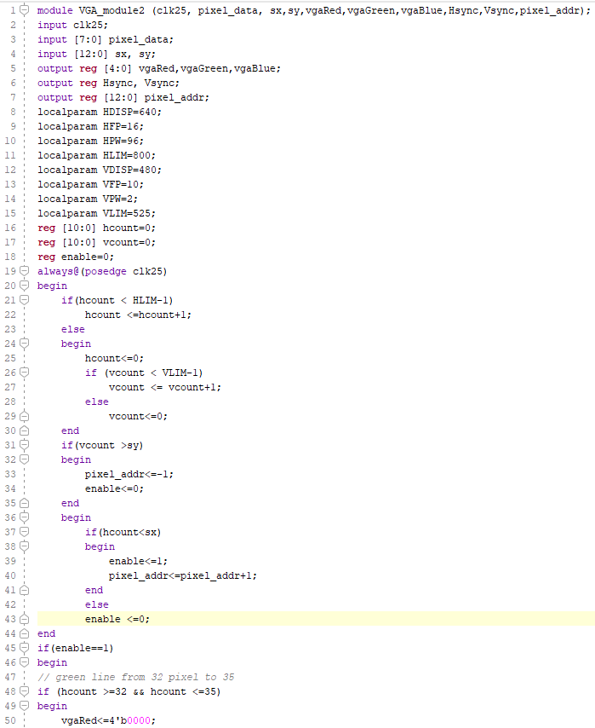Collapse the fold marker at line 20 begin

pos(25,285)
